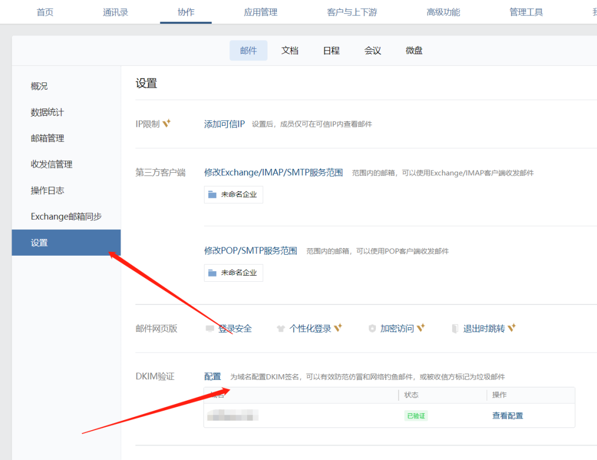
Task: Click folder icon under POP/SMTP service scope
Action: click(212, 272)
